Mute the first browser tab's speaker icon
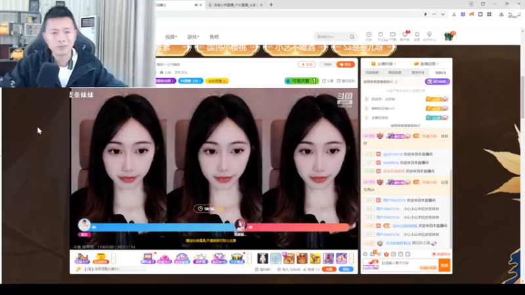This screenshot has width=525, height=295. pos(196,5)
